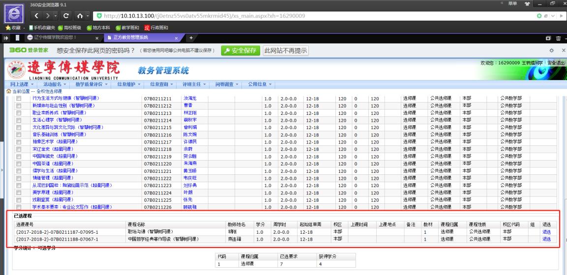This screenshot has width=567, height=275.
Task: Open address bar dropdown chevron
Action: (x=553, y=16)
